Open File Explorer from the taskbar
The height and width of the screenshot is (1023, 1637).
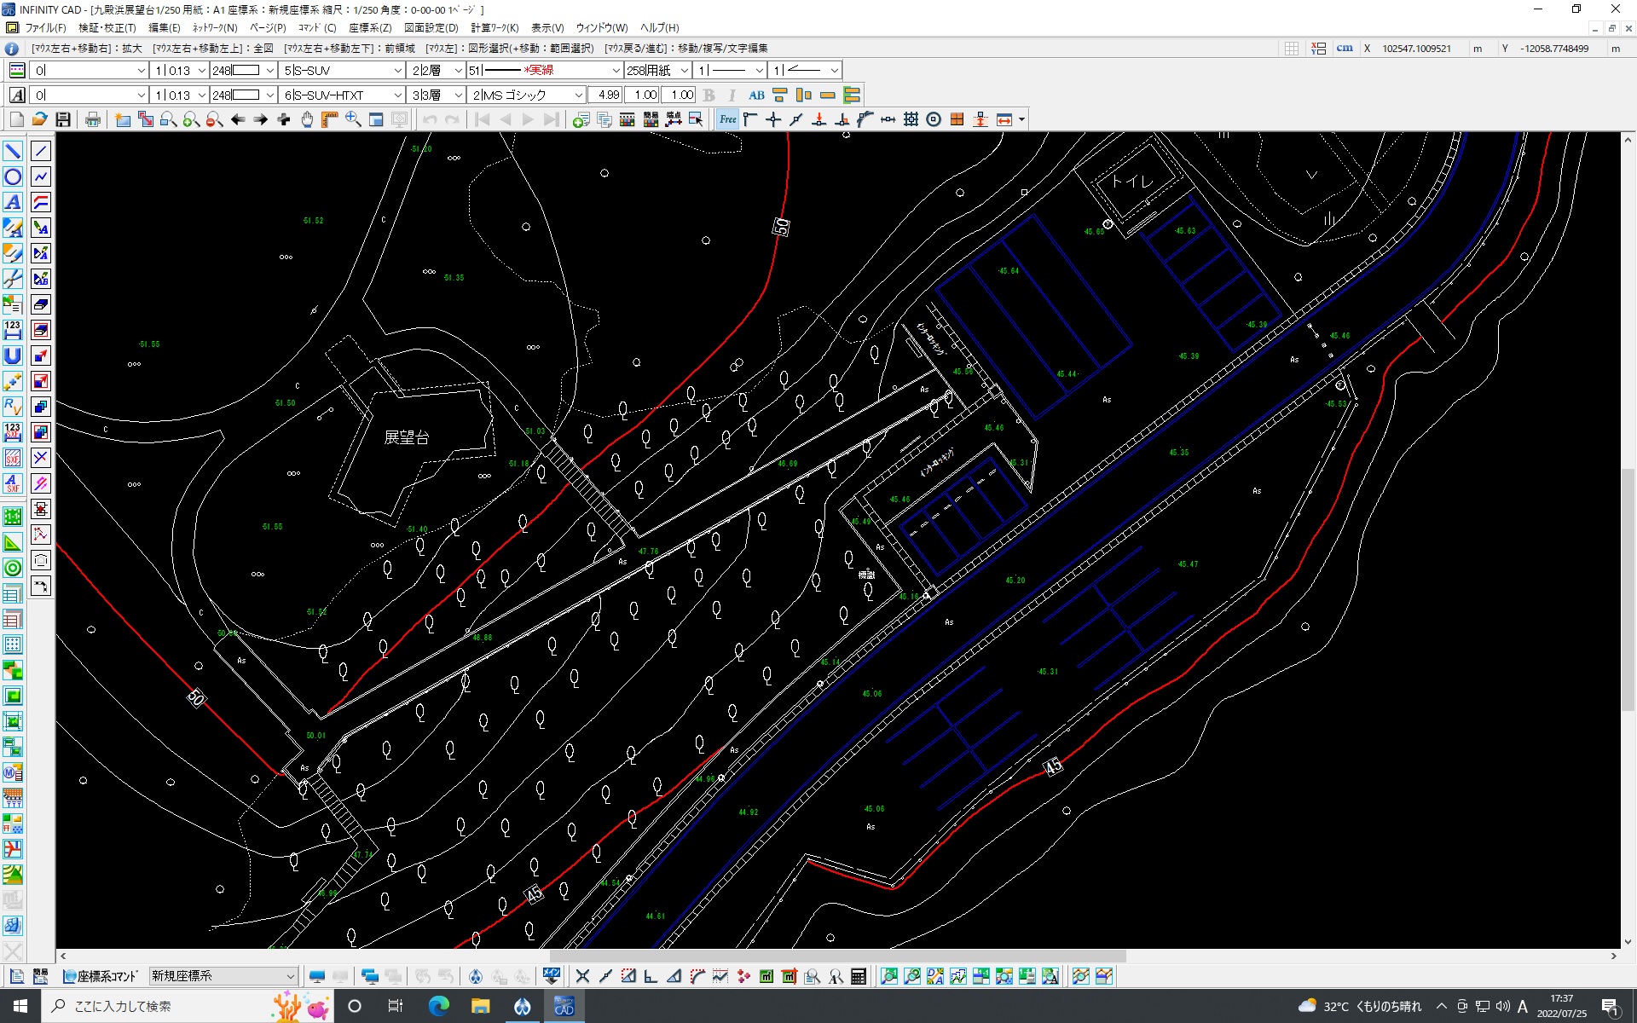[480, 1006]
